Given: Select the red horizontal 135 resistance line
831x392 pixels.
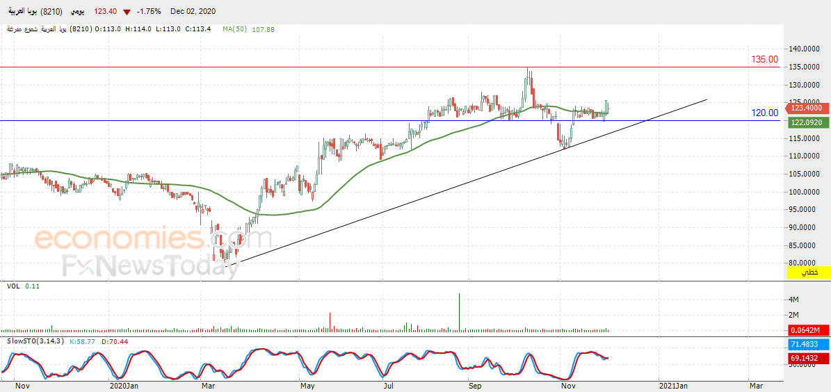Looking at the screenshot, I should (389, 67).
